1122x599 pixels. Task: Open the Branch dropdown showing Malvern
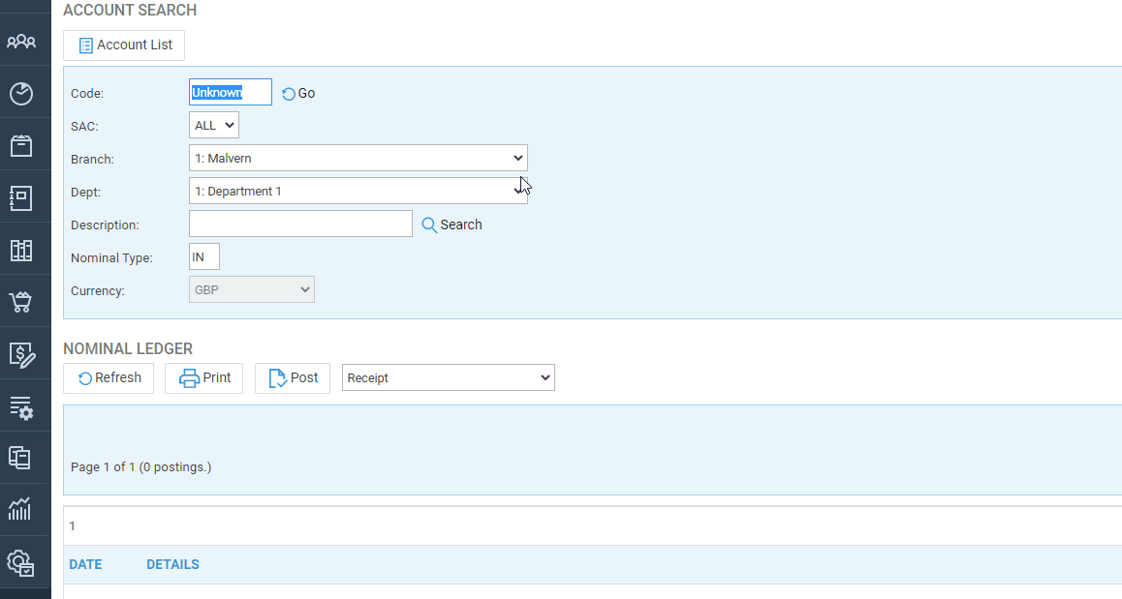pyautogui.click(x=358, y=158)
